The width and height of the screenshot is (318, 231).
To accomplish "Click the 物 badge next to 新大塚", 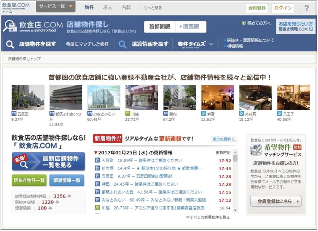I will coord(97,168).
